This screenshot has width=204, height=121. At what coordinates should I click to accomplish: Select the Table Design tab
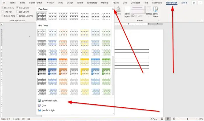coord(171,3)
